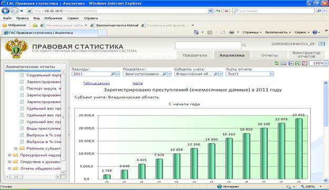Expand the Прокурорский надзор folder

click(x=9, y=155)
